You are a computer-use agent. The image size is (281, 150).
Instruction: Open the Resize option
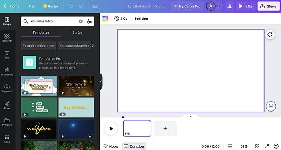click(51, 6)
